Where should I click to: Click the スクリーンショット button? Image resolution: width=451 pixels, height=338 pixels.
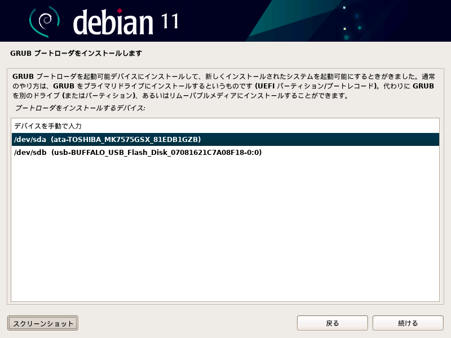pyautogui.click(x=43, y=323)
